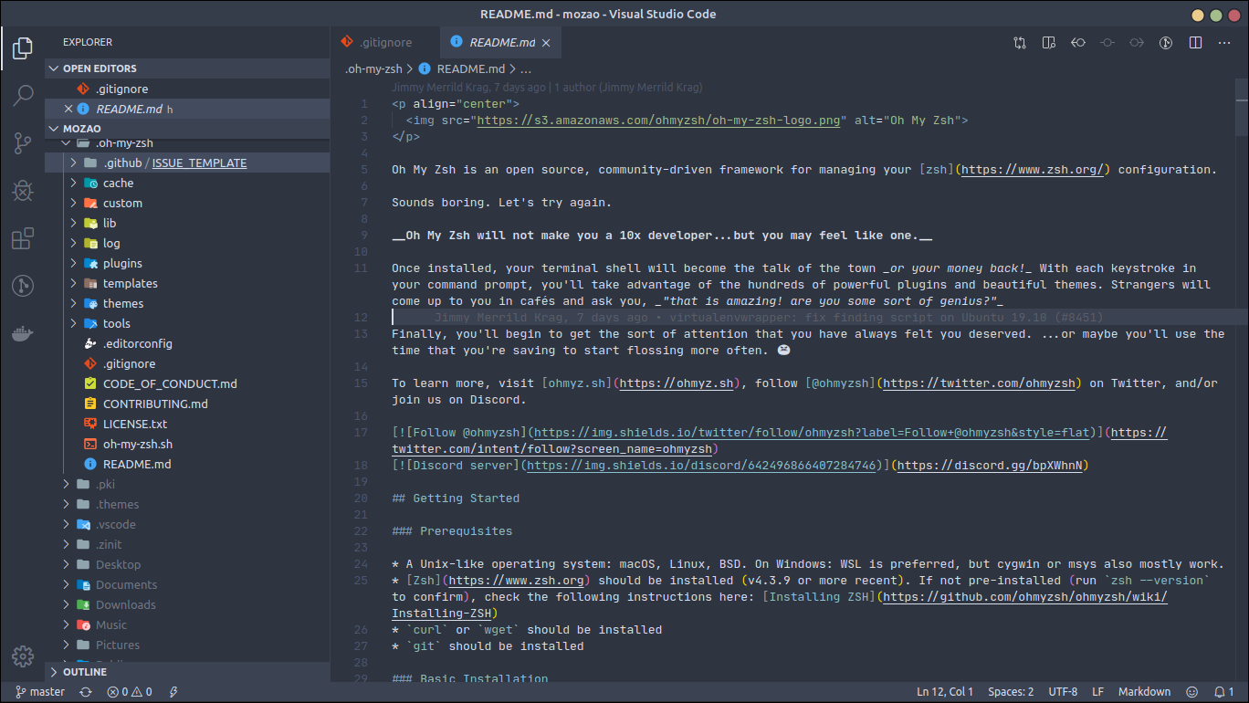Image resolution: width=1249 pixels, height=703 pixels.
Task: Open notifications bell in status bar
Action: pyautogui.click(x=1223, y=692)
